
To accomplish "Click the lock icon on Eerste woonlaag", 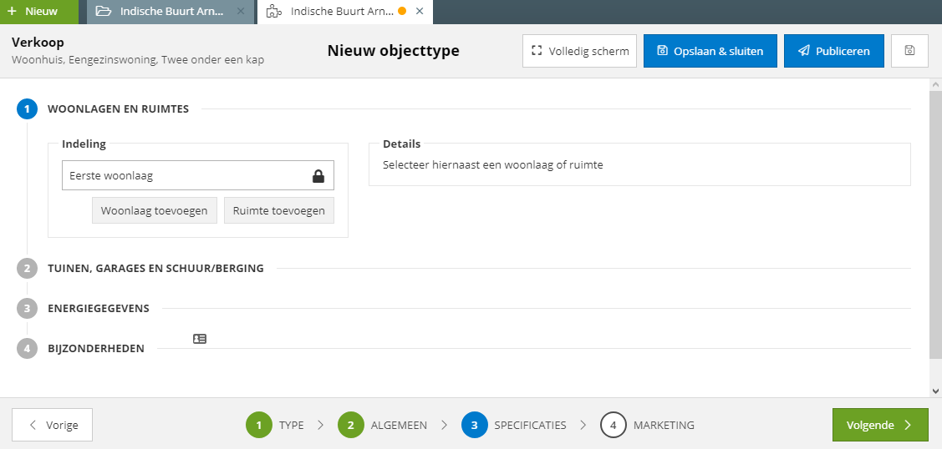I will point(318,176).
